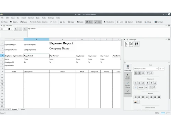Viewport: 171px width, 128px height.
Task: Open the shapes collection icon in Add Shape
Action: coord(136,44)
